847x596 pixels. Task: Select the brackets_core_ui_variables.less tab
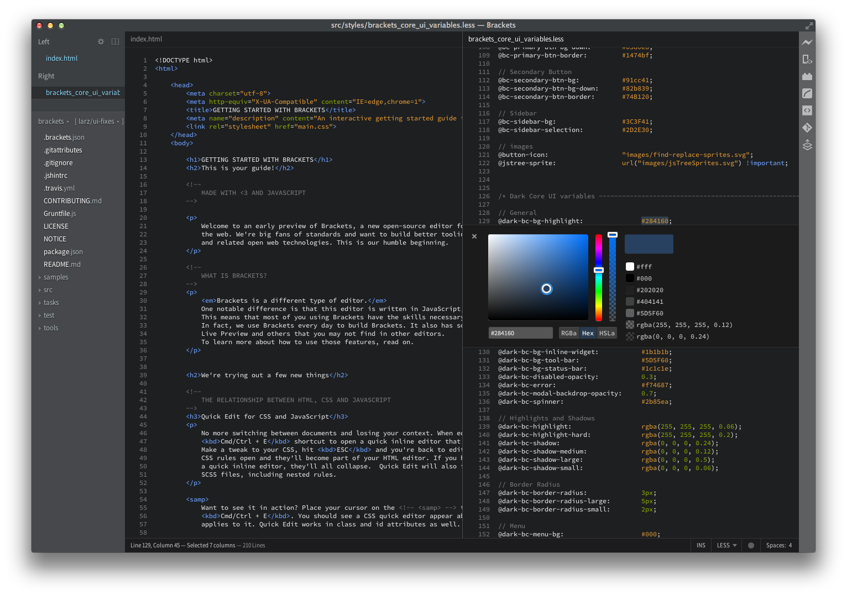point(515,39)
